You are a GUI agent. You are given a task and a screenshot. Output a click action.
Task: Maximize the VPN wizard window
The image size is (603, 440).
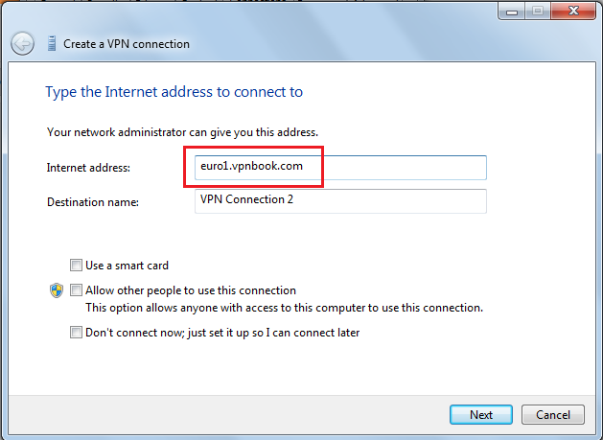click(x=538, y=11)
